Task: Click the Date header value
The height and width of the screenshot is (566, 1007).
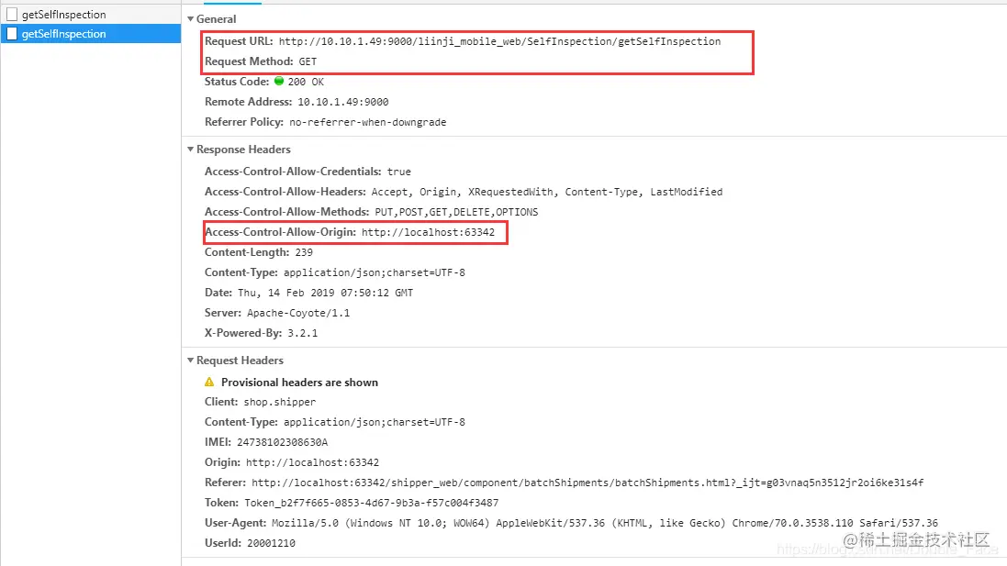Action: coord(326,293)
